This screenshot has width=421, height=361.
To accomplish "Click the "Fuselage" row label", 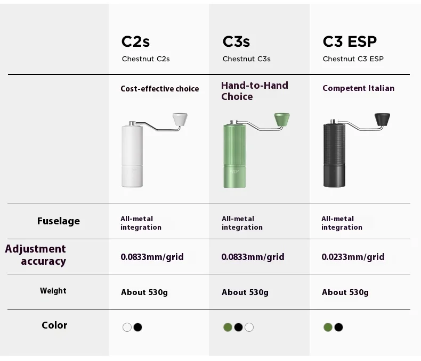I will (x=58, y=221).
